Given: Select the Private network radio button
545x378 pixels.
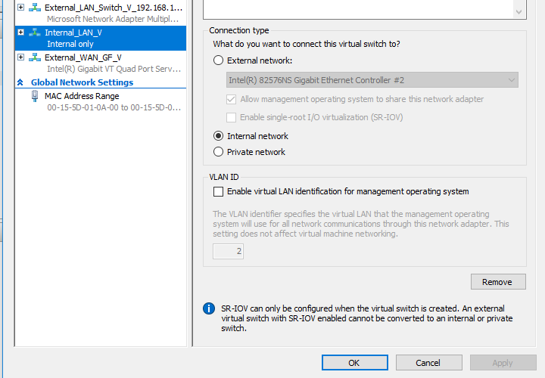Looking at the screenshot, I should [x=218, y=152].
